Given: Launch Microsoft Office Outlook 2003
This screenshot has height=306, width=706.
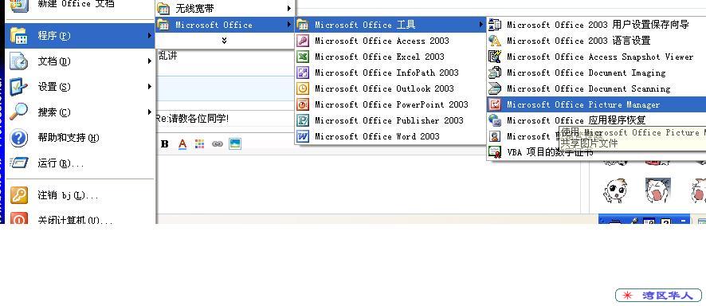Looking at the screenshot, I should 390,88.
